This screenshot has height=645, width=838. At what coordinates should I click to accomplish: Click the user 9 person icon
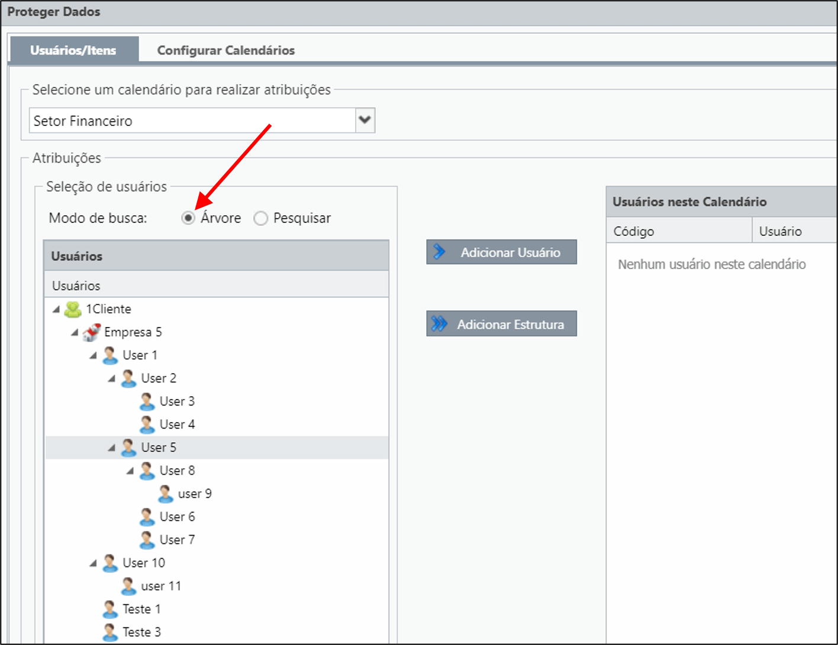166,494
